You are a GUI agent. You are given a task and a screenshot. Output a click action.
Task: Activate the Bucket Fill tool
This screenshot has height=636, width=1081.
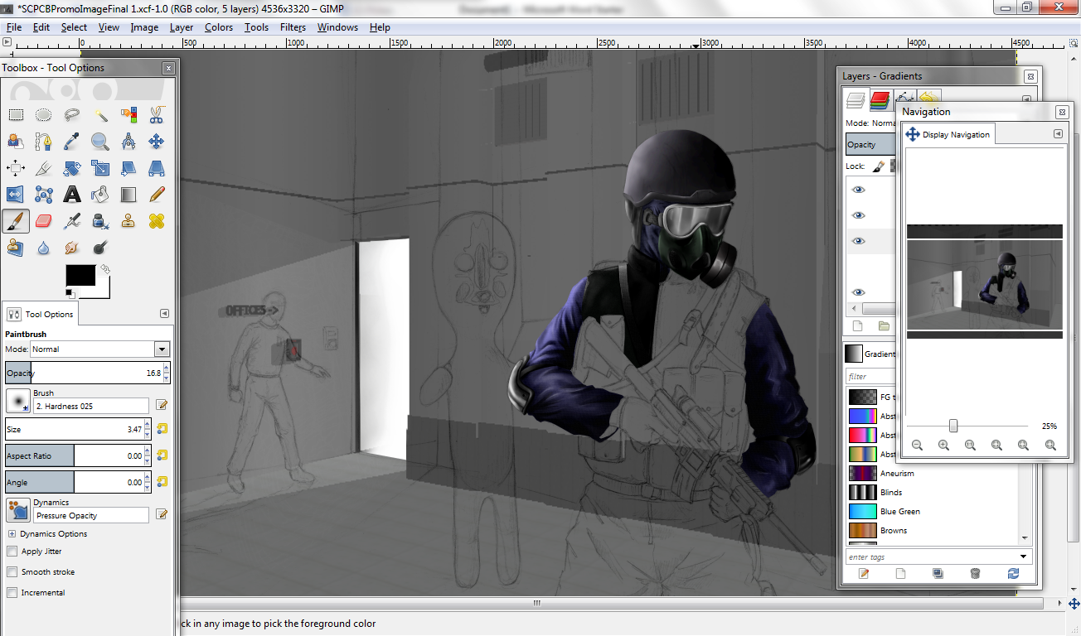(99, 194)
